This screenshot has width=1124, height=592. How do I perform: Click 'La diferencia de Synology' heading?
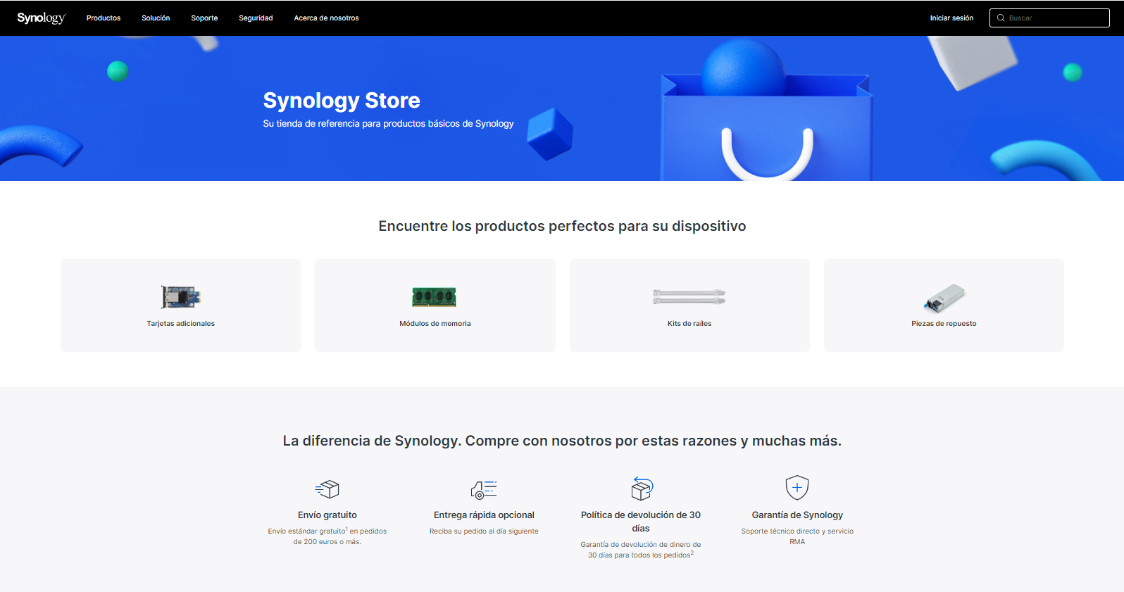[x=562, y=441]
